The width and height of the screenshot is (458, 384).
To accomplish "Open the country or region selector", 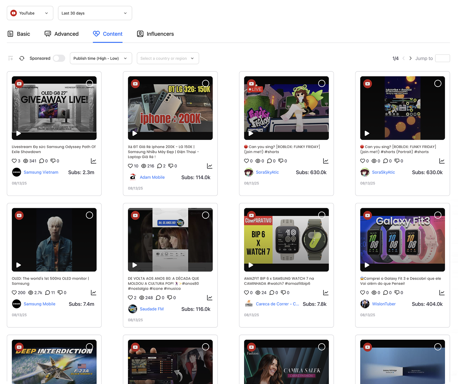I will point(168,59).
